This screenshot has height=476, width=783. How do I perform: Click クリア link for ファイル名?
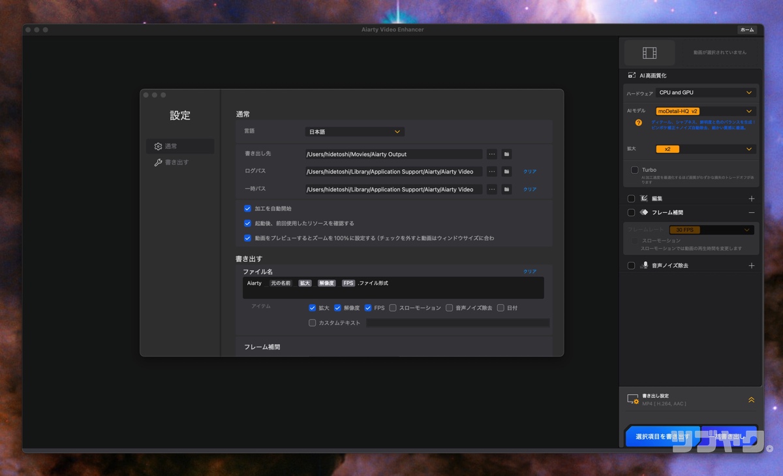(x=530, y=272)
